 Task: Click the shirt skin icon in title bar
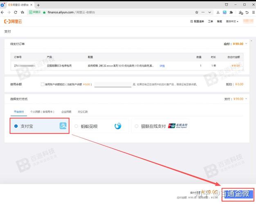(x=227, y=5)
